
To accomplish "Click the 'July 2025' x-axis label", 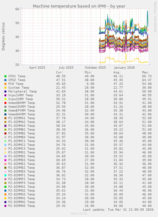I will coord(66,68).
